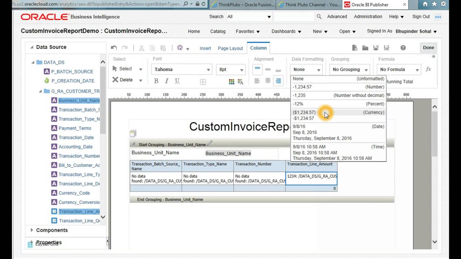The height and width of the screenshot is (259, 461).
Task: Go to Home link
Action: [x=194, y=31]
